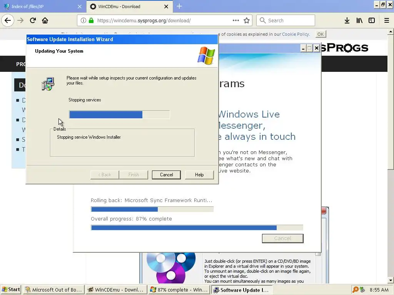
Task: Minimize the browser window
Action: point(376,5)
